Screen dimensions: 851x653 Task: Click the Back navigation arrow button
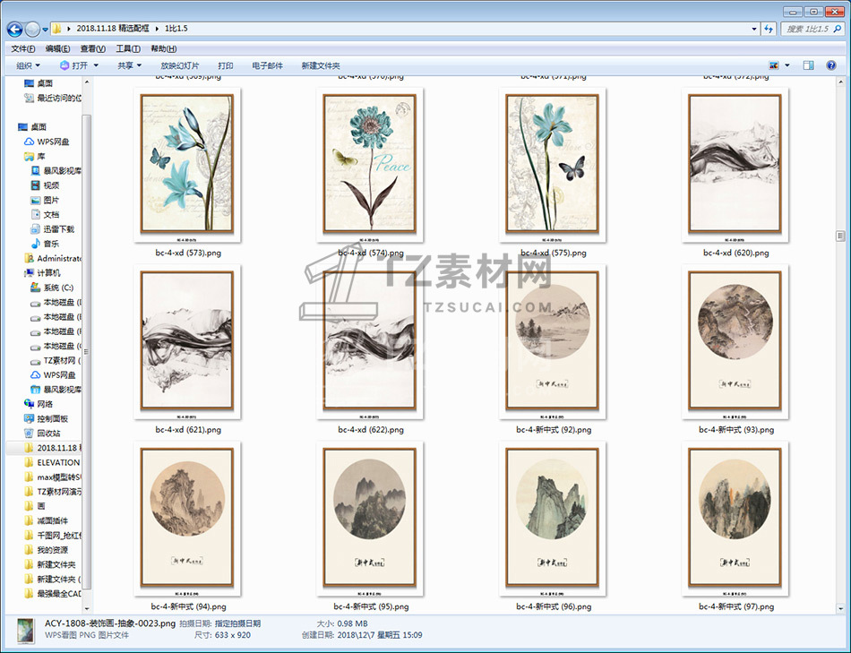(14, 29)
